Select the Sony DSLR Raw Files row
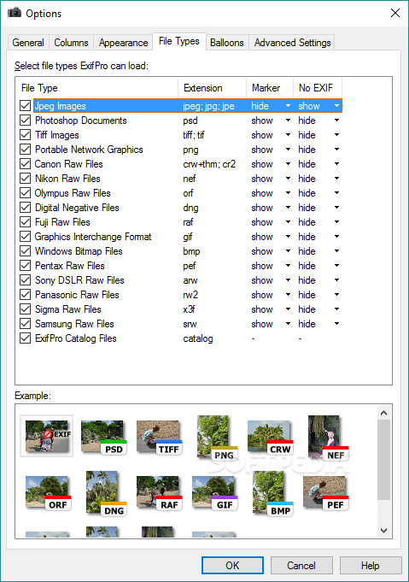 click(180, 280)
